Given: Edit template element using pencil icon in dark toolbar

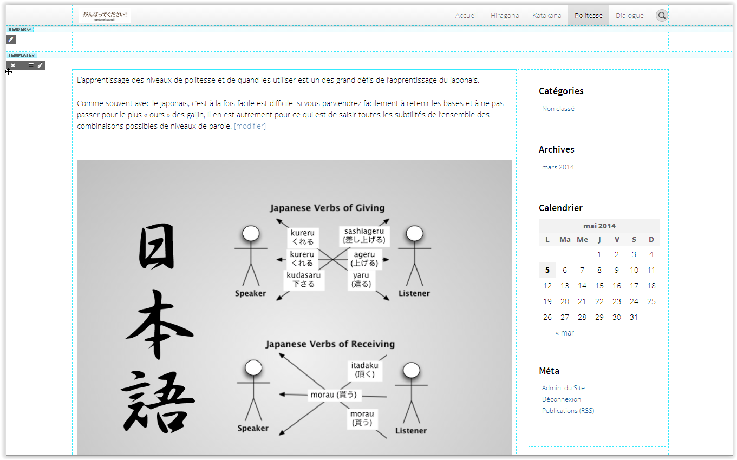Looking at the screenshot, I should click(40, 65).
